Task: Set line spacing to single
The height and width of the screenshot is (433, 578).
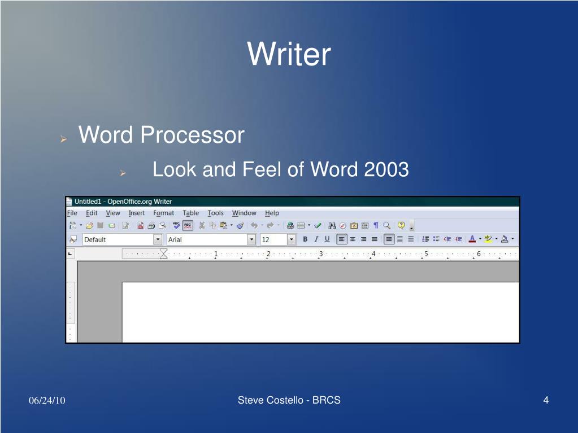Action: click(x=389, y=239)
